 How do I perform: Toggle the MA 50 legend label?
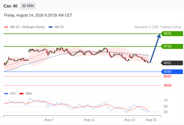(59, 27)
